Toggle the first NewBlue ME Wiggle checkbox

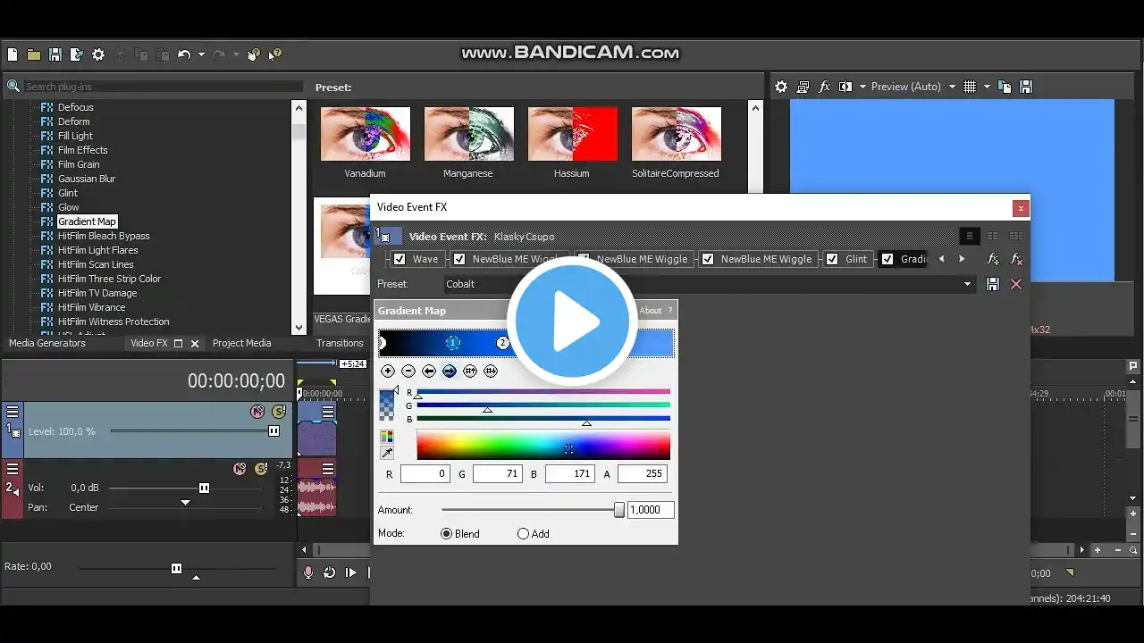459,259
